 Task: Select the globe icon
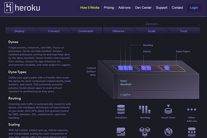pyautogui.click(x=168, y=132)
